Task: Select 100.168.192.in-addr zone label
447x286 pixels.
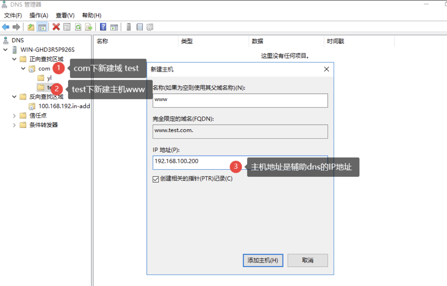Action: (x=64, y=106)
